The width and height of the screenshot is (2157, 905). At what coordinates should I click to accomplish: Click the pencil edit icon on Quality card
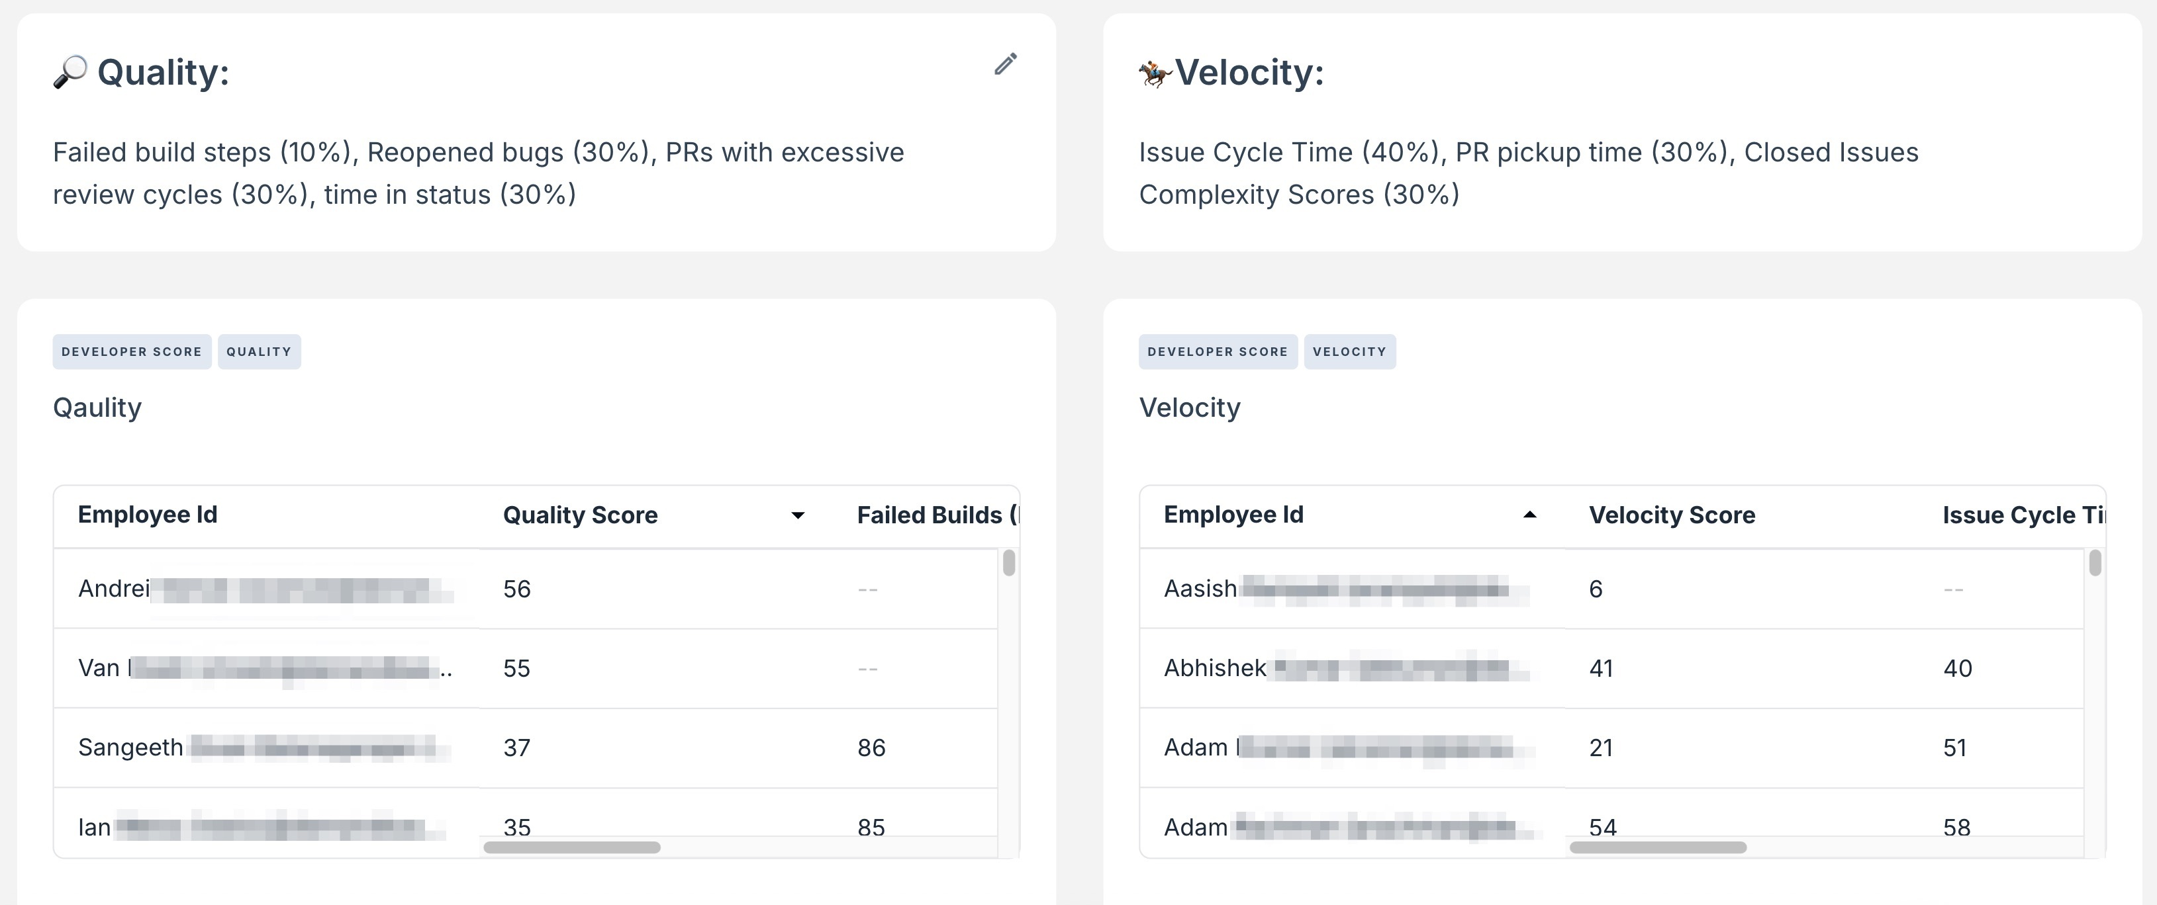[x=1006, y=64]
